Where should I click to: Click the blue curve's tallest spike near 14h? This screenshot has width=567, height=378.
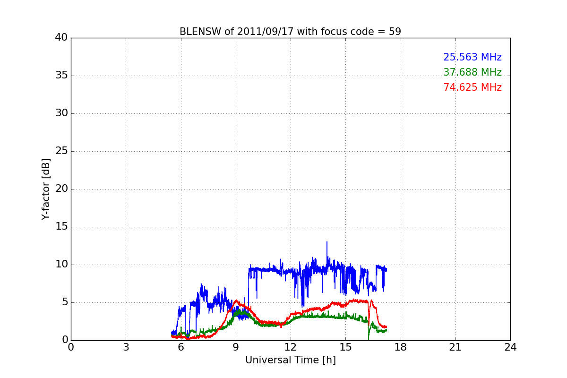tap(326, 242)
